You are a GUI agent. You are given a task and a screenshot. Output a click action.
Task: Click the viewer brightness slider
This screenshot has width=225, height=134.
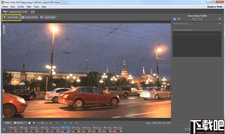[42, 123]
